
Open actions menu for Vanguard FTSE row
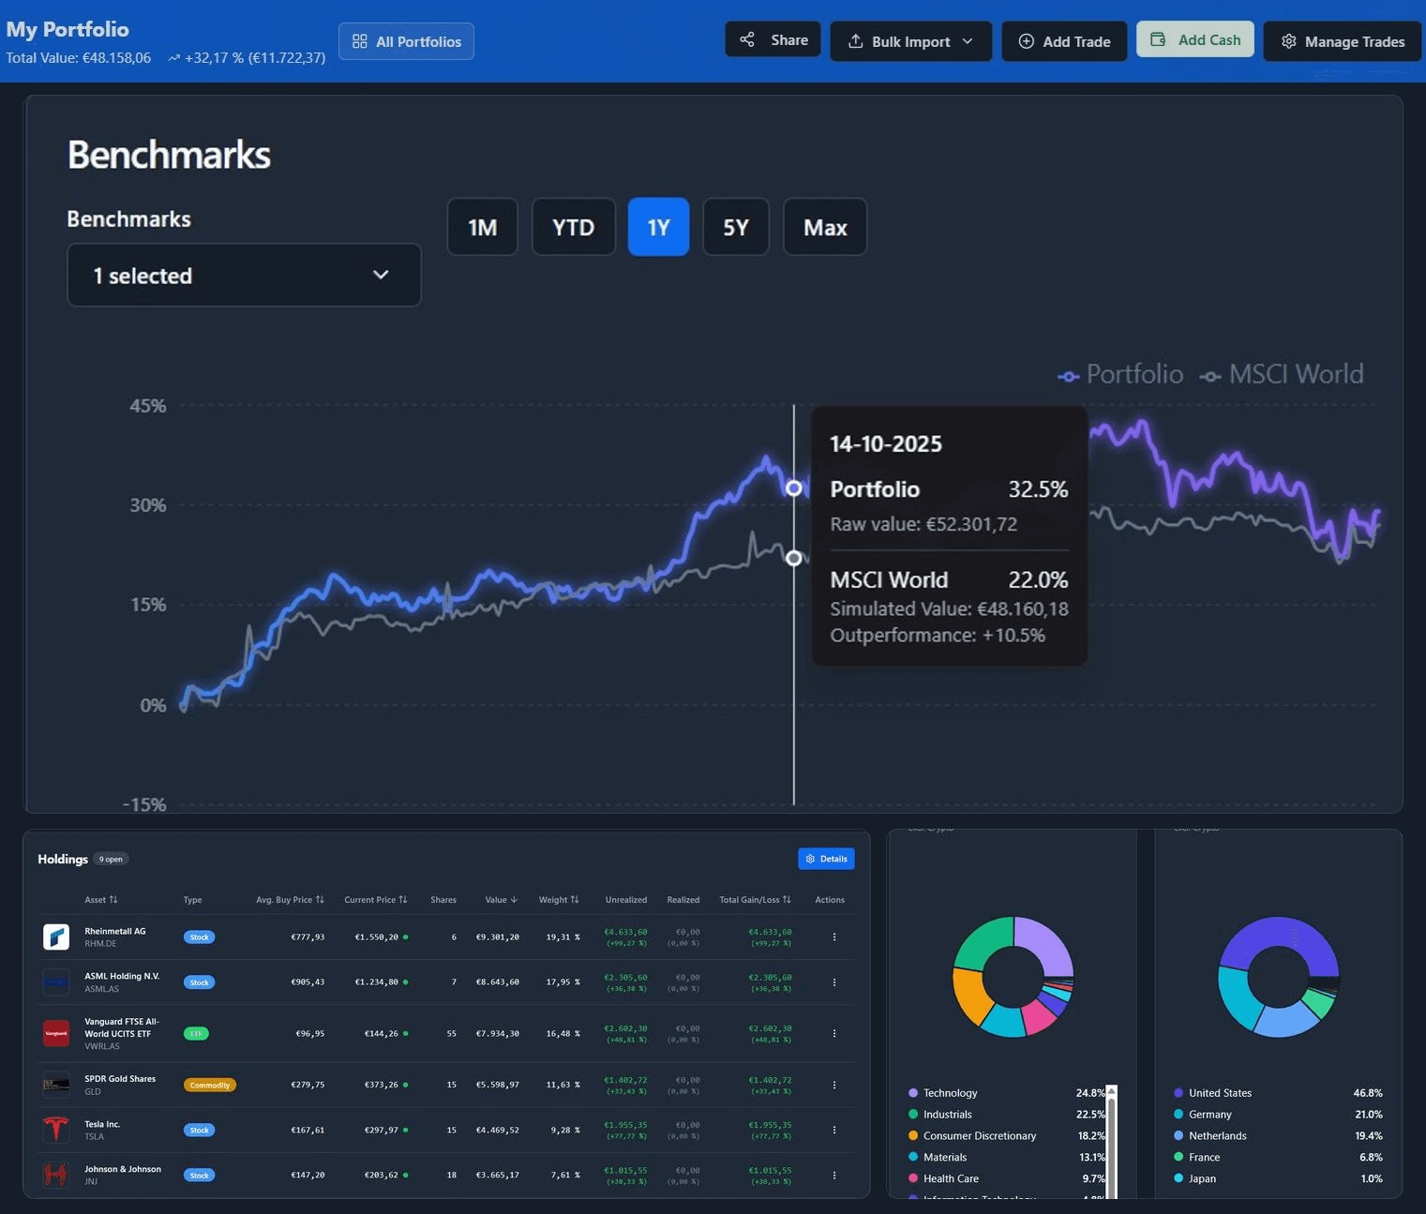(x=834, y=1033)
